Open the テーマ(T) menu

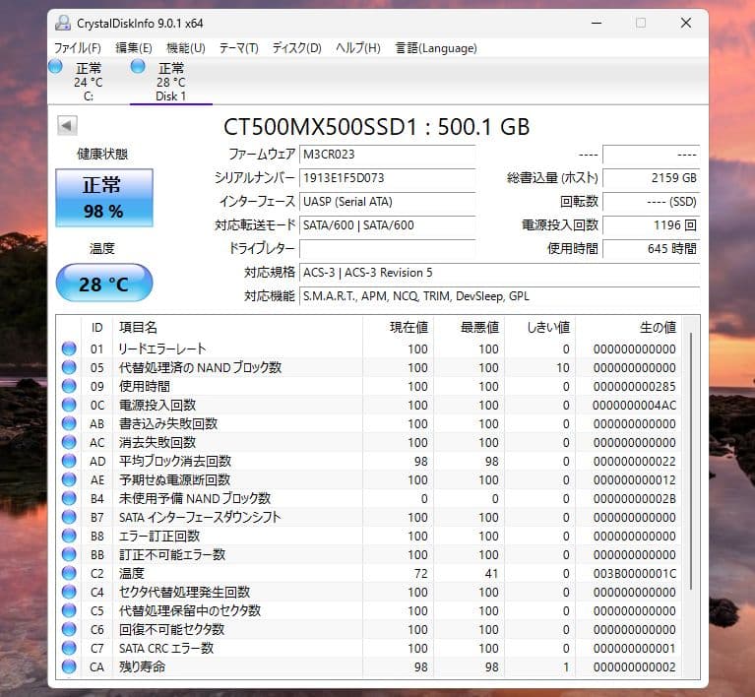[239, 47]
